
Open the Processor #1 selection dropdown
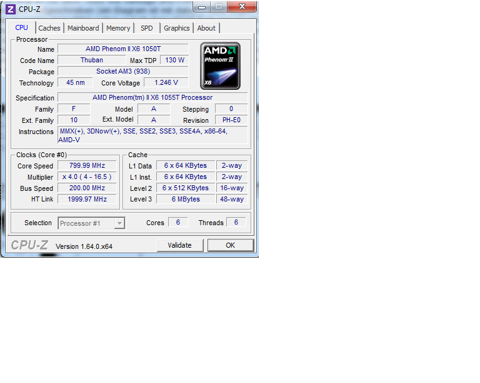tap(91, 223)
